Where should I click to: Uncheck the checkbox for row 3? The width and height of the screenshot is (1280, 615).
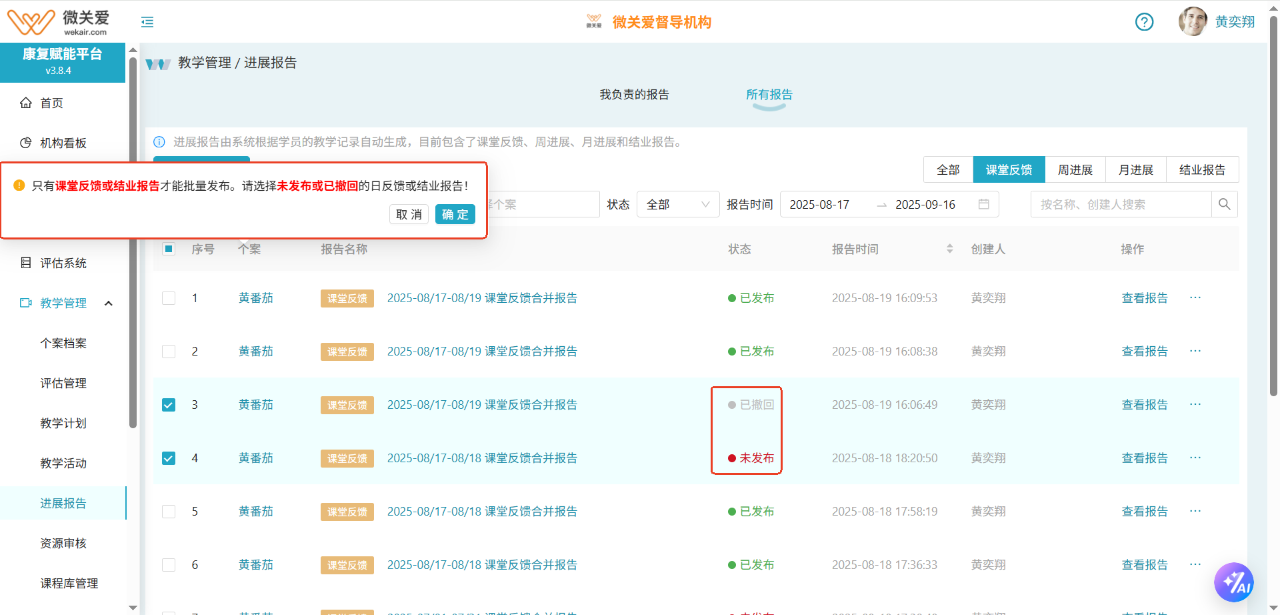[x=169, y=405]
